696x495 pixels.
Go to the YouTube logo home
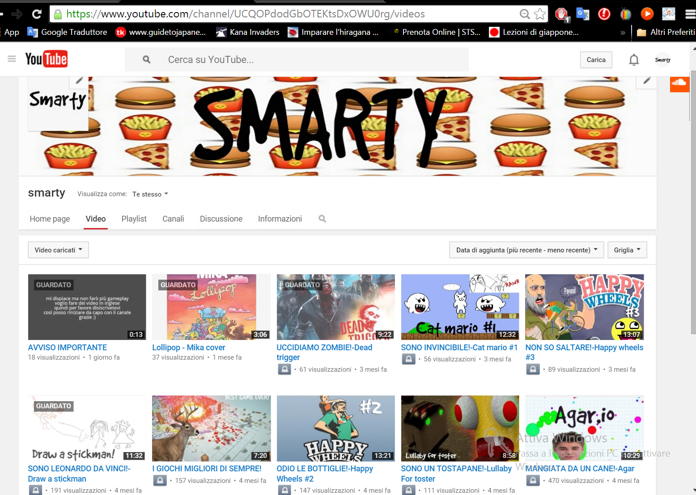(x=47, y=59)
